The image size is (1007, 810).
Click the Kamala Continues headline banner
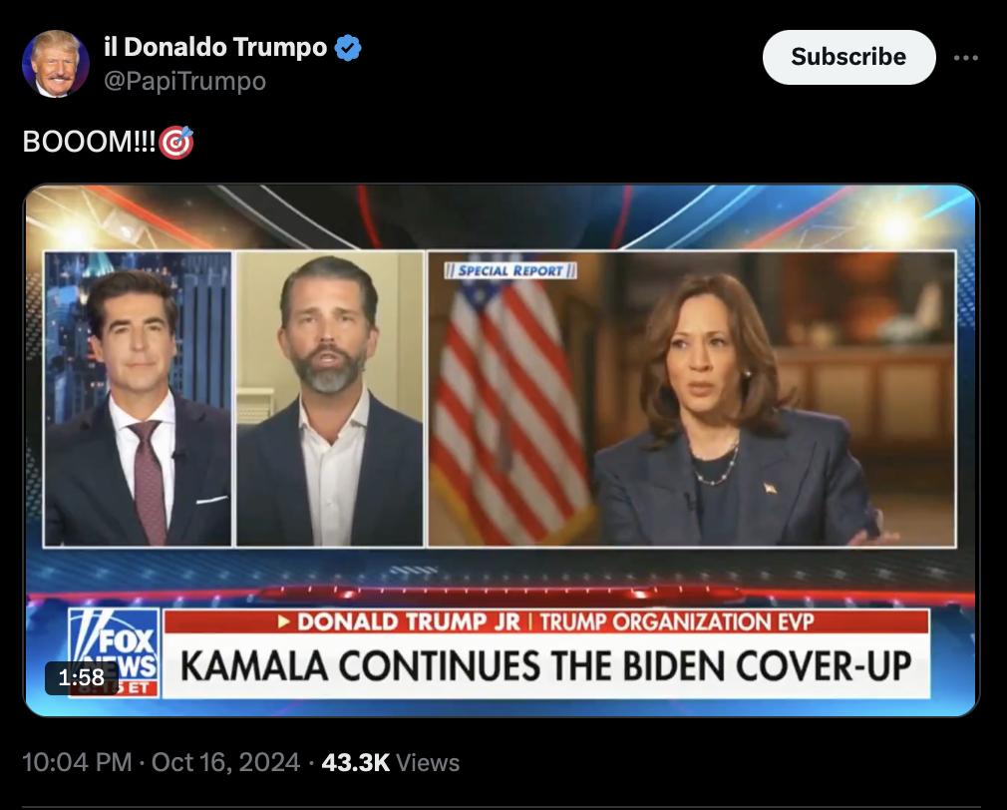(546, 666)
